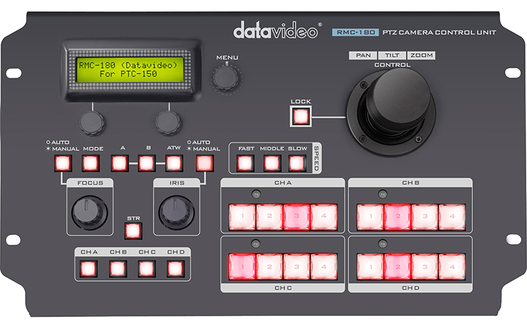Select the CH C camera channel button
Screen dimensions: 527x329
point(146,268)
